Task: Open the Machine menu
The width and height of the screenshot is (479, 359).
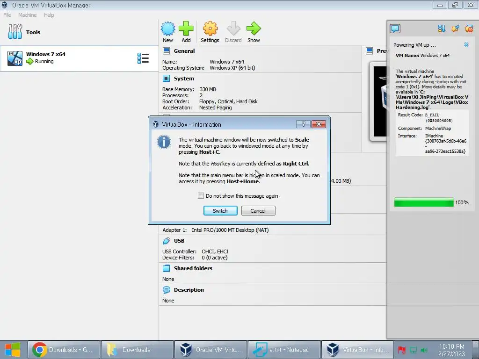Action: [28, 15]
